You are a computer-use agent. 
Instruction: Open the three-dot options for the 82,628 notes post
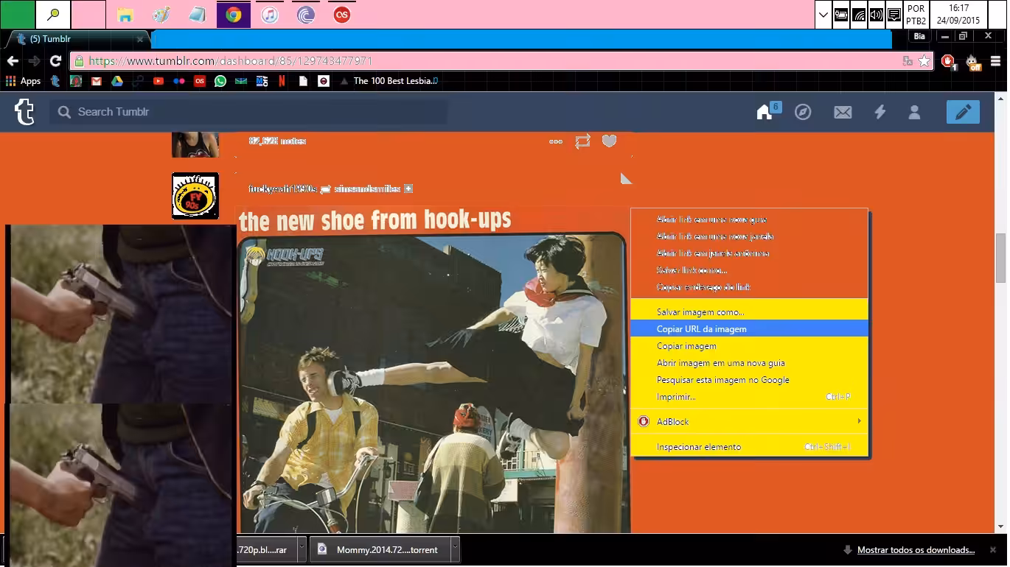pos(556,141)
